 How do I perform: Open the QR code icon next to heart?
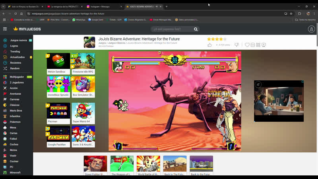click(258, 45)
